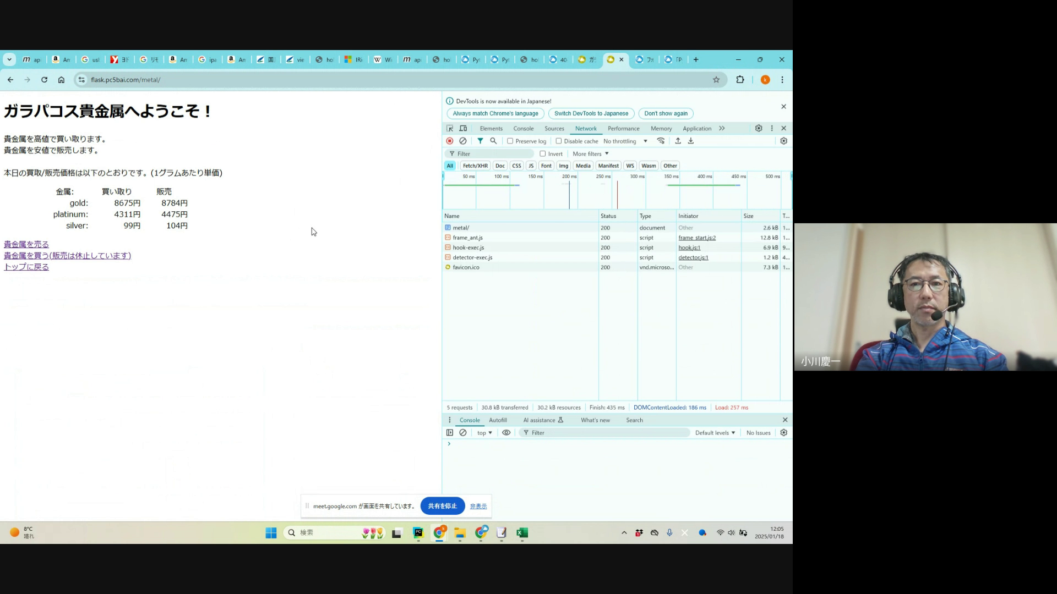Toggle the device toolbar icon
This screenshot has width=1057, height=594.
pos(463,128)
